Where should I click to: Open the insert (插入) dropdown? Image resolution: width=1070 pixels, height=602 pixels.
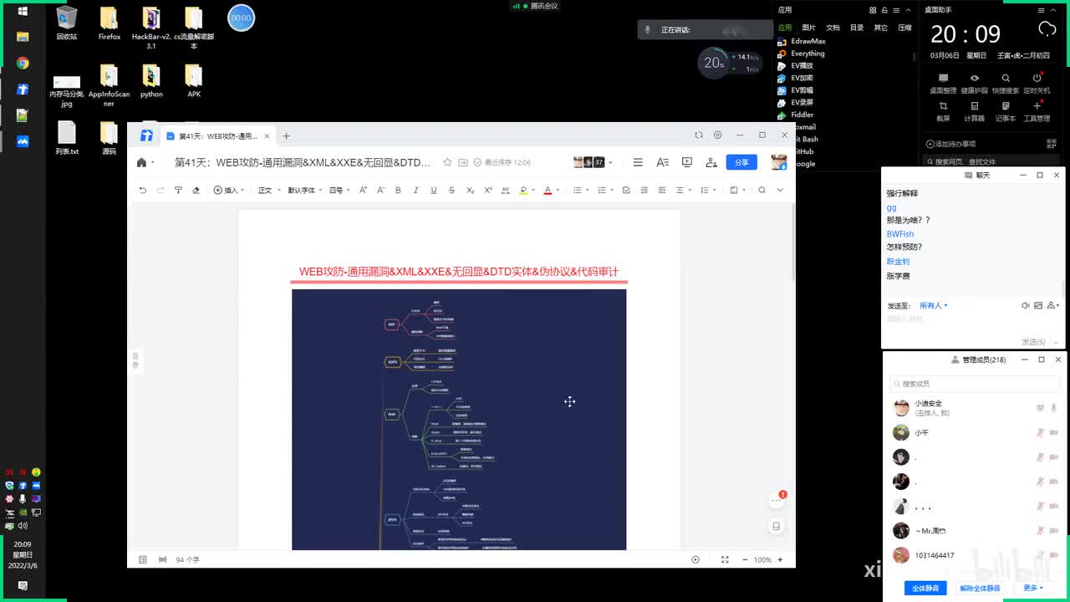point(227,191)
